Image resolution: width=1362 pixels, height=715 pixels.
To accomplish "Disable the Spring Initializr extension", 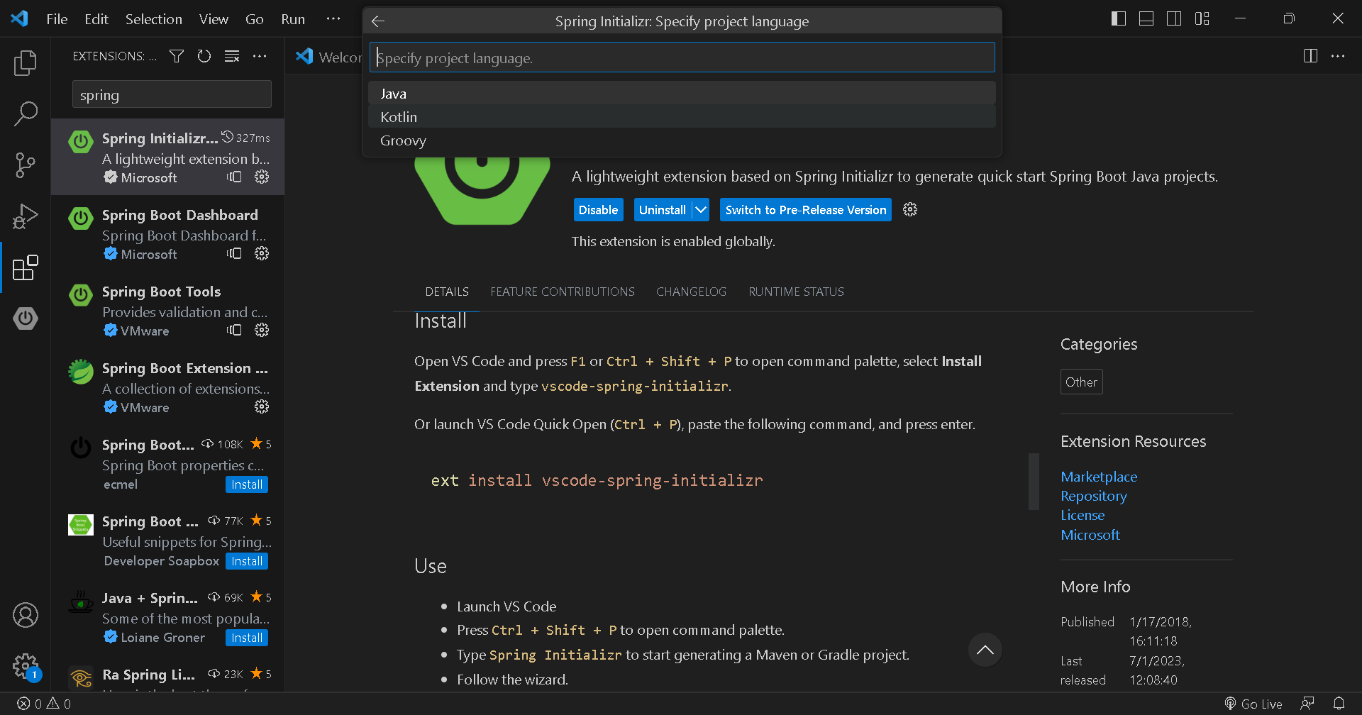I will 598,209.
